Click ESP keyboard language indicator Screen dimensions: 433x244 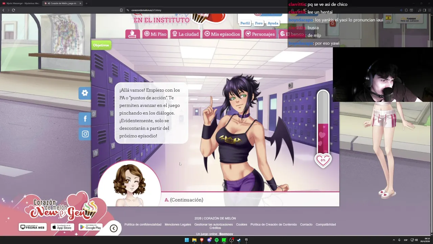pos(406,240)
